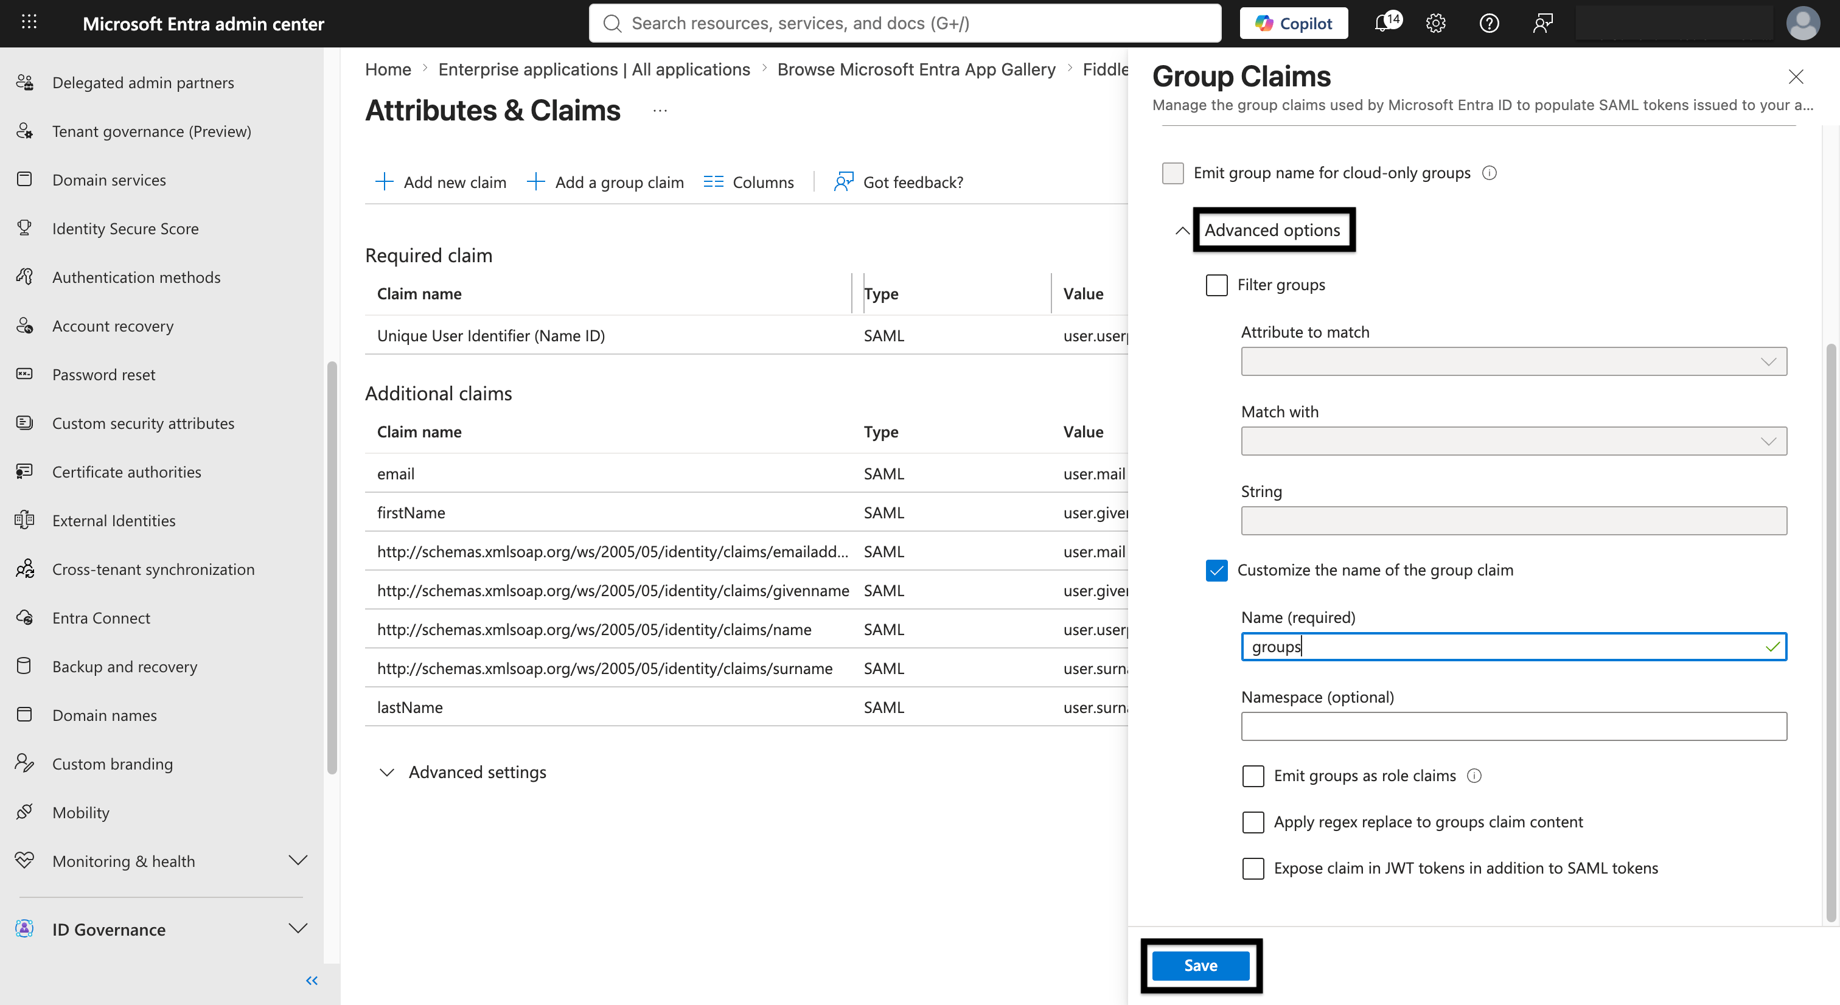1840x1005 pixels.
Task: Click the Cross-tenant synchronization icon
Action: point(24,569)
